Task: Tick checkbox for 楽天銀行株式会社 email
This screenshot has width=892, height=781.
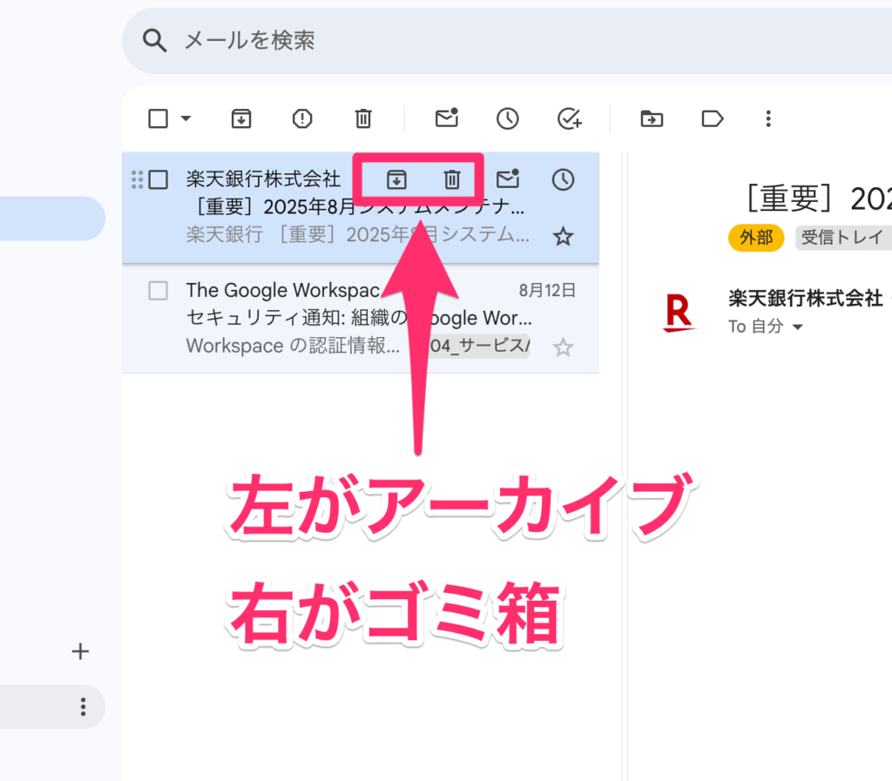Action: pyautogui.click(x=158, y=179)
